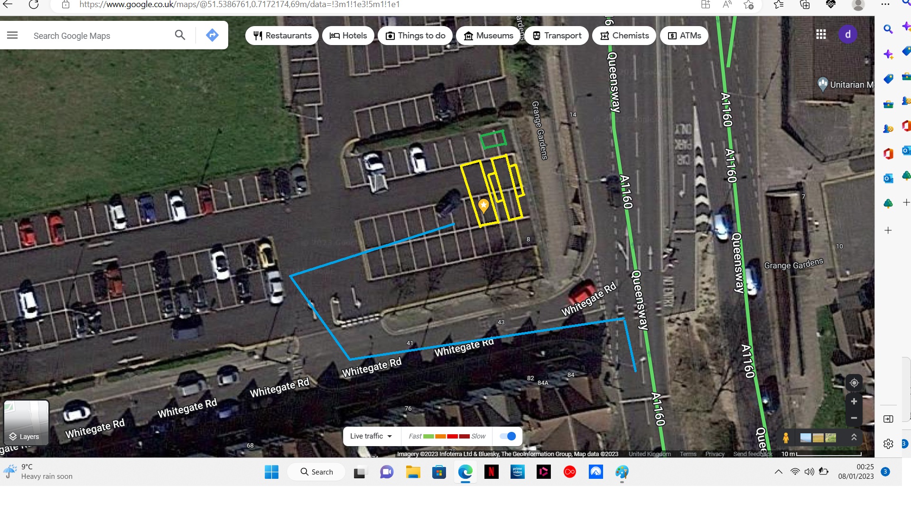
Task: Open the Directions arrow button
Action: click(212, 35)
